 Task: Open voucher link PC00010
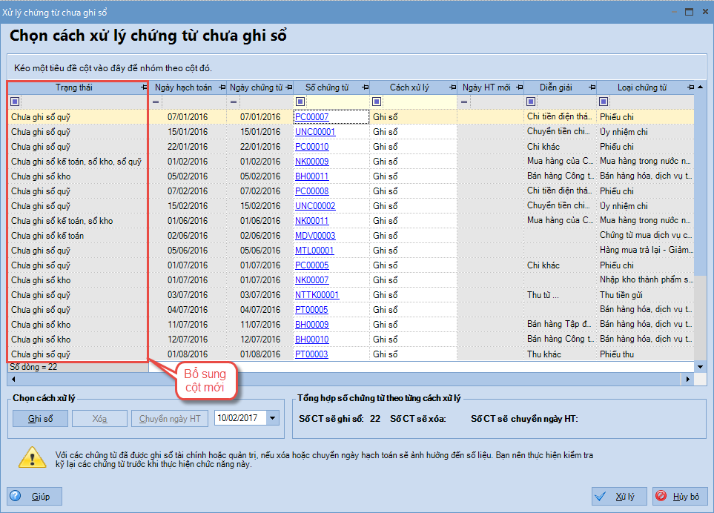[x=312, y=147]
